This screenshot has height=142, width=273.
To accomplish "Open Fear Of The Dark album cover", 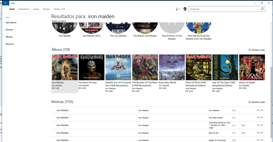I will 225,67.
